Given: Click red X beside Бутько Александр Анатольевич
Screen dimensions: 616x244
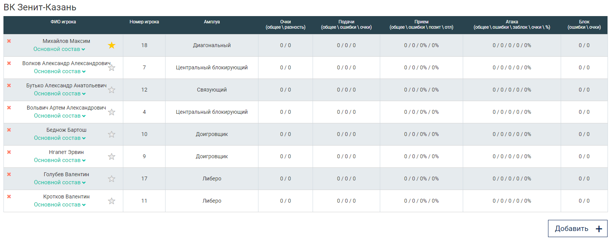Looking at the screenshot, I should [9, 85].
